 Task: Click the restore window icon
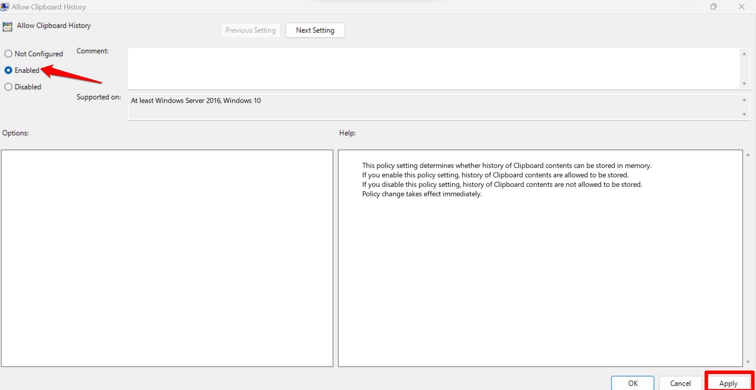713,7
